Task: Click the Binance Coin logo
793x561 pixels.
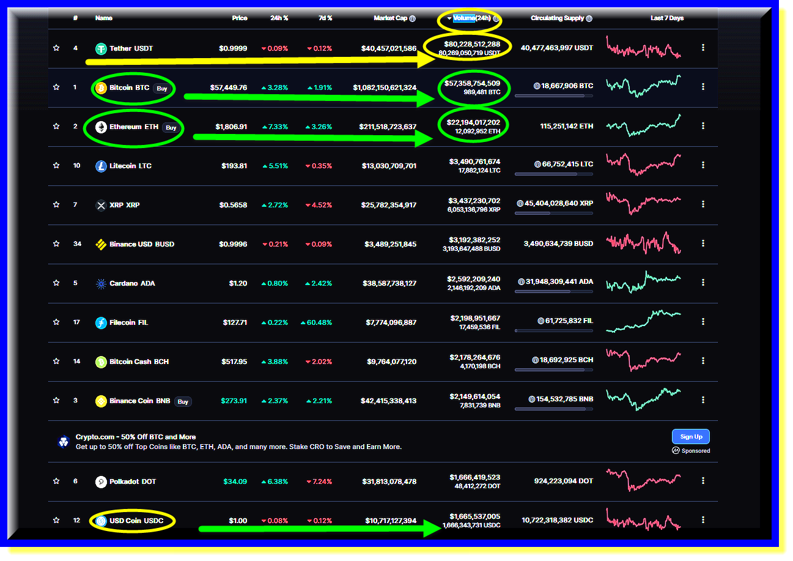Action: 101,401
